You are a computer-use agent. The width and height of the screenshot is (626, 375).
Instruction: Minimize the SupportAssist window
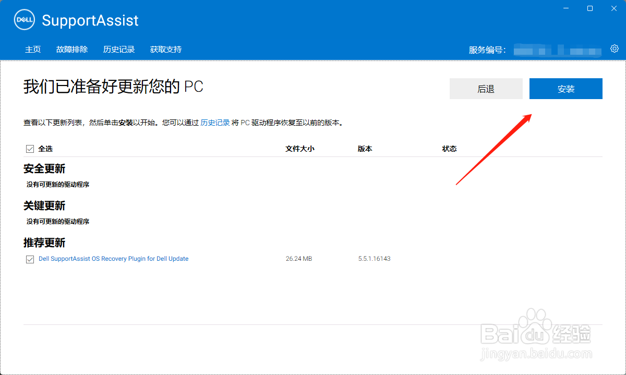coord(566,8)
